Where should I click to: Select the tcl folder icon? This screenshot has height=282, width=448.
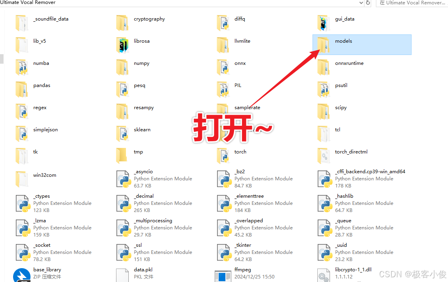324,133
